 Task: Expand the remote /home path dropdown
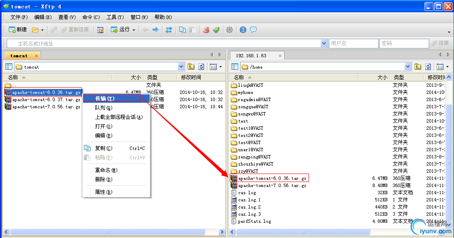tap(408, 67)
